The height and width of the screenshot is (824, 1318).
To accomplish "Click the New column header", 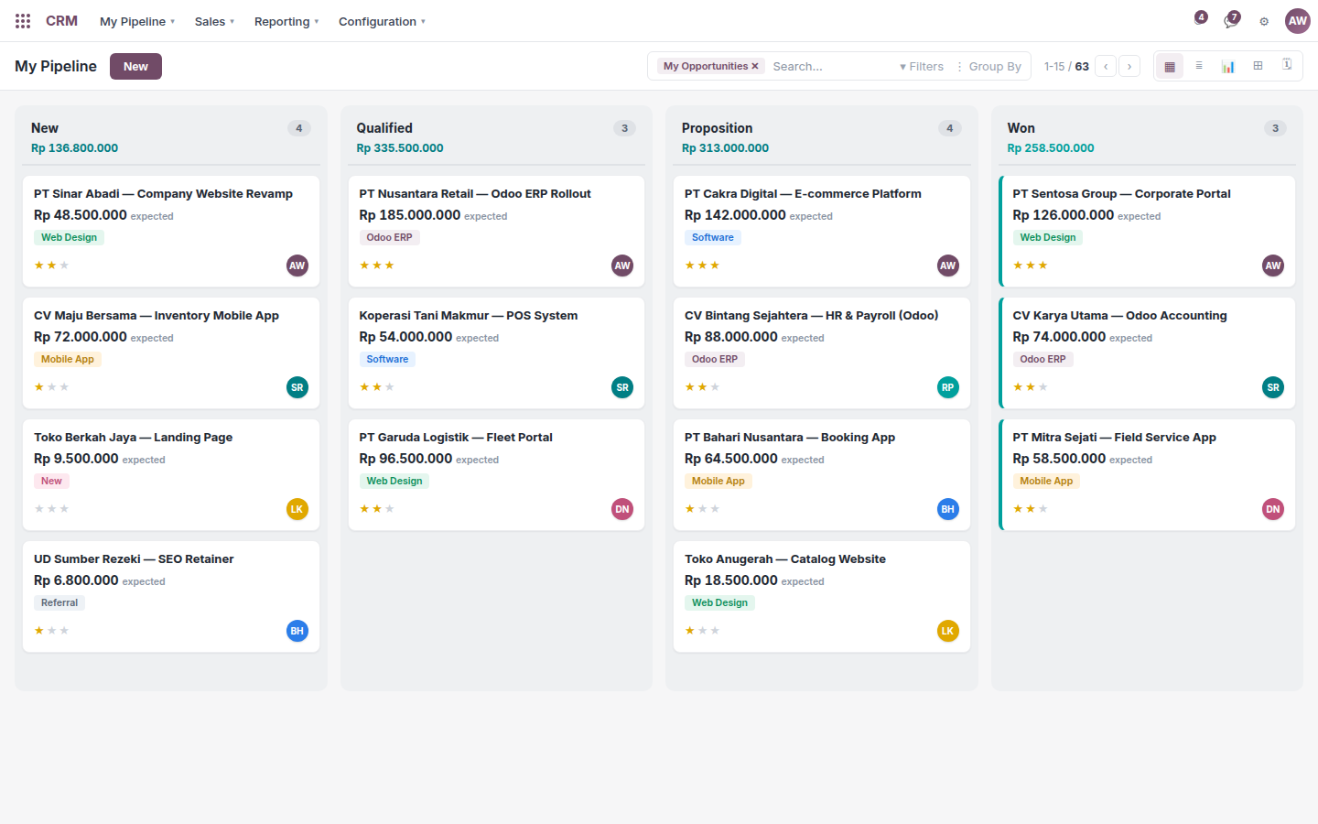I will 45,128.
